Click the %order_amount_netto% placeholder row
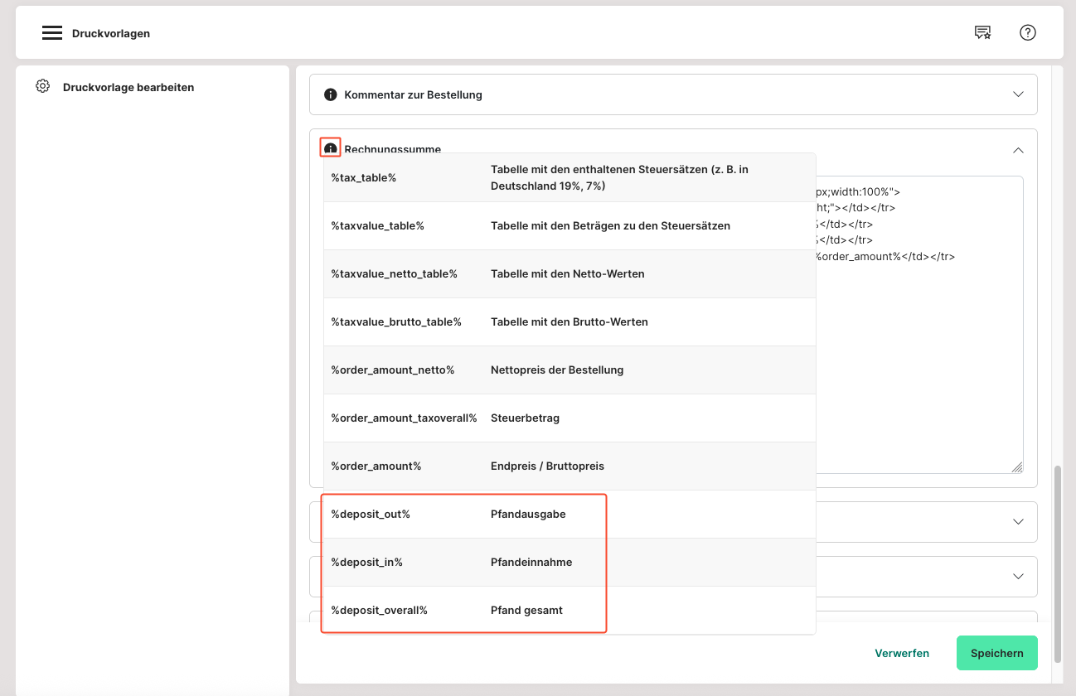 pyautogui.click(x=392, y=370)
